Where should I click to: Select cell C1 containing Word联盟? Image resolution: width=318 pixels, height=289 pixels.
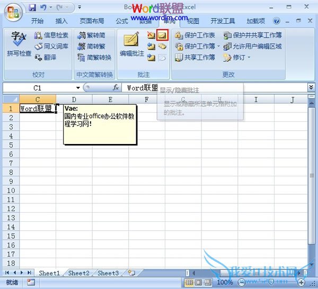point(38,109)
